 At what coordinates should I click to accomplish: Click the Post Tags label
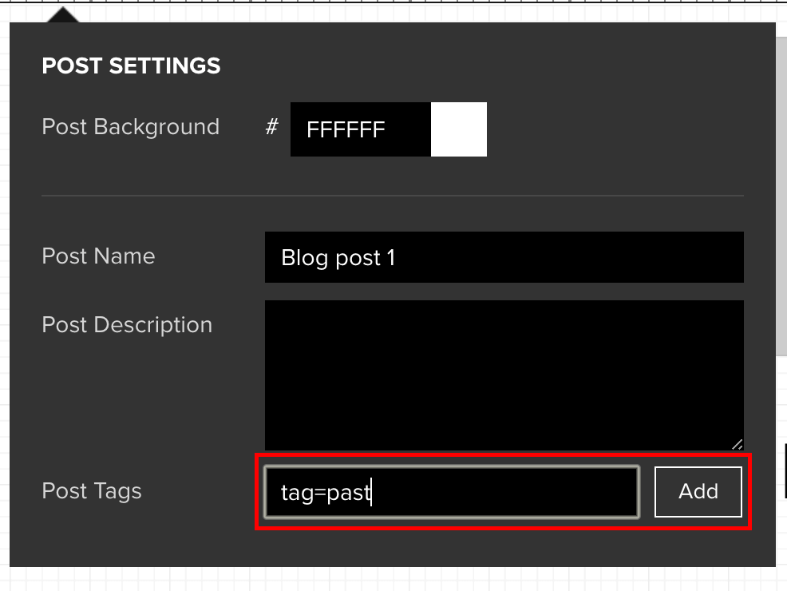tap(92, 491)
